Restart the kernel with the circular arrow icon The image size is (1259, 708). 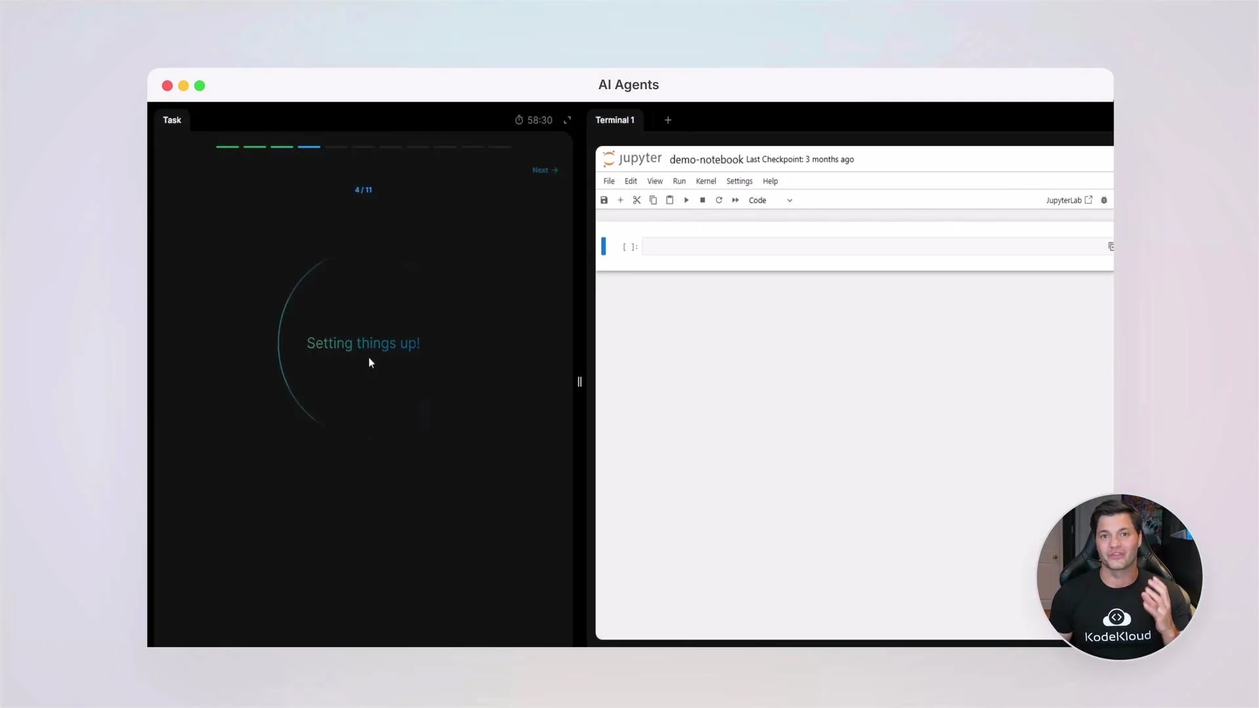point(719,200)
